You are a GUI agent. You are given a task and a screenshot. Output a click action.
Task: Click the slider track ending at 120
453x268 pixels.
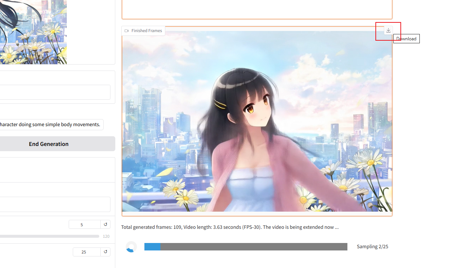pyautogui.click(x=49, y=236)
